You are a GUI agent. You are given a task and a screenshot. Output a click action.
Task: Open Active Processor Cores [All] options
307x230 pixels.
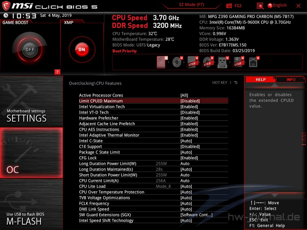tap(184, 95)
